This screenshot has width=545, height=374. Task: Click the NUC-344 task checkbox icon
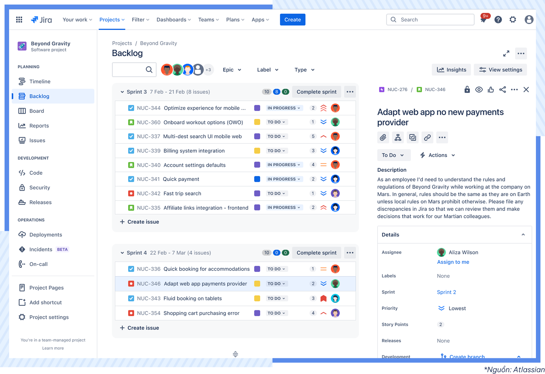(x=131, y=108)
